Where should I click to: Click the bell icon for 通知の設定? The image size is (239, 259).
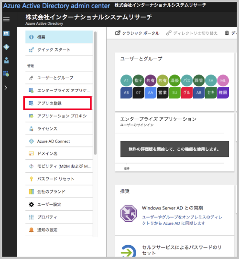(x=31, y=230)
